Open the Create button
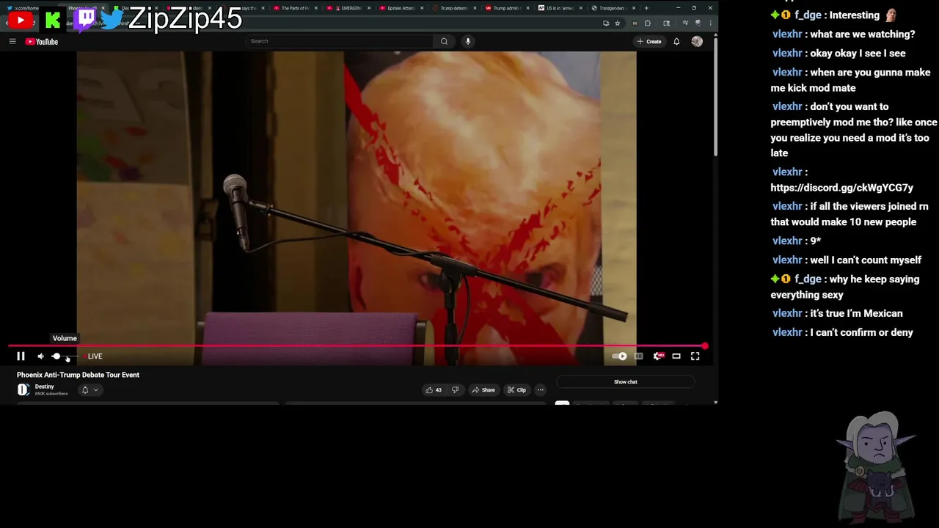 pyautogui.click(x=649, y=42)
